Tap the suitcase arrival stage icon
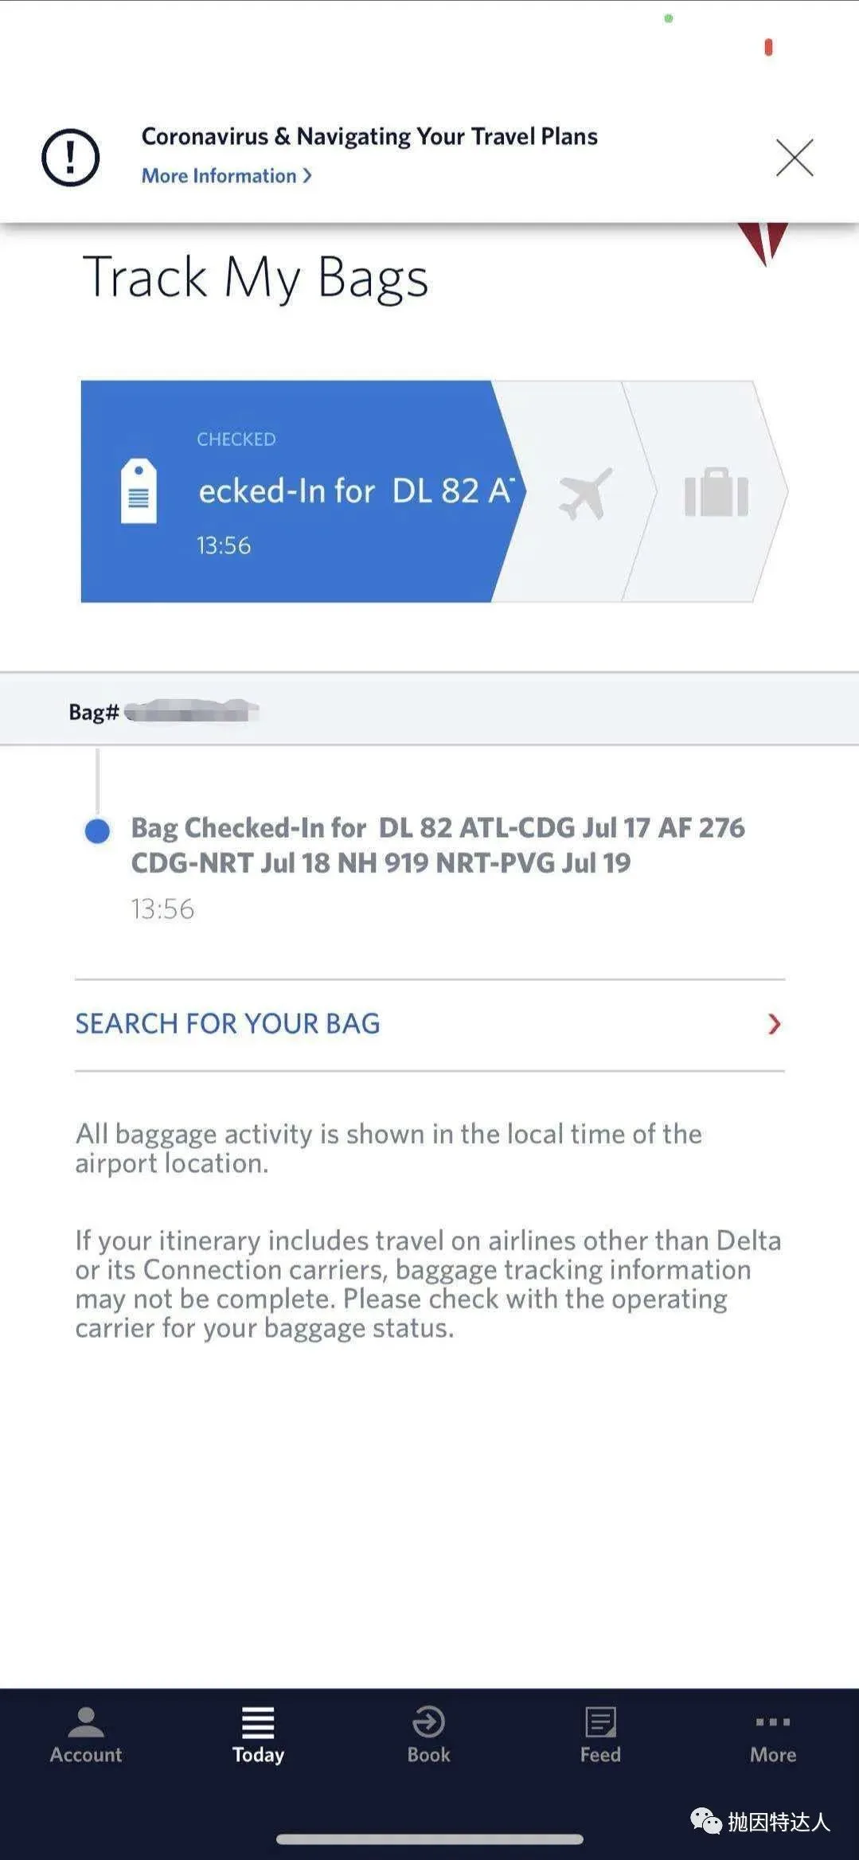The width and height of the screenshot is (859, 1860). [716, 494]
